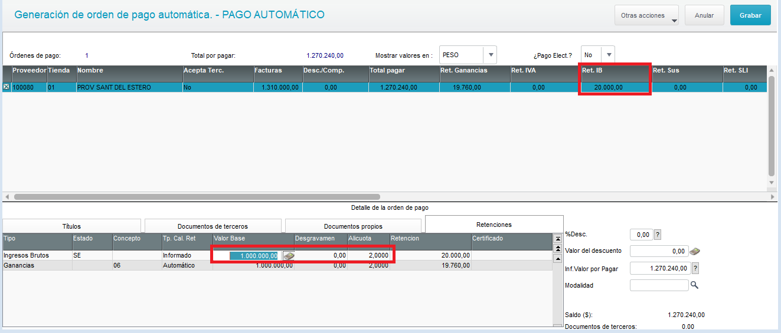Switch to Documentos de terceros tab
Viewport: 781px width, 333px height.
coord(213,226)
